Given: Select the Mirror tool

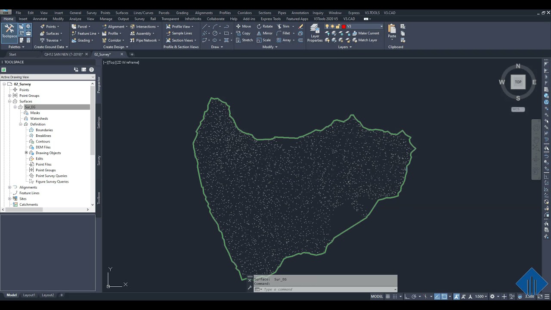Looking at the screenshot, I should point(264,33).
